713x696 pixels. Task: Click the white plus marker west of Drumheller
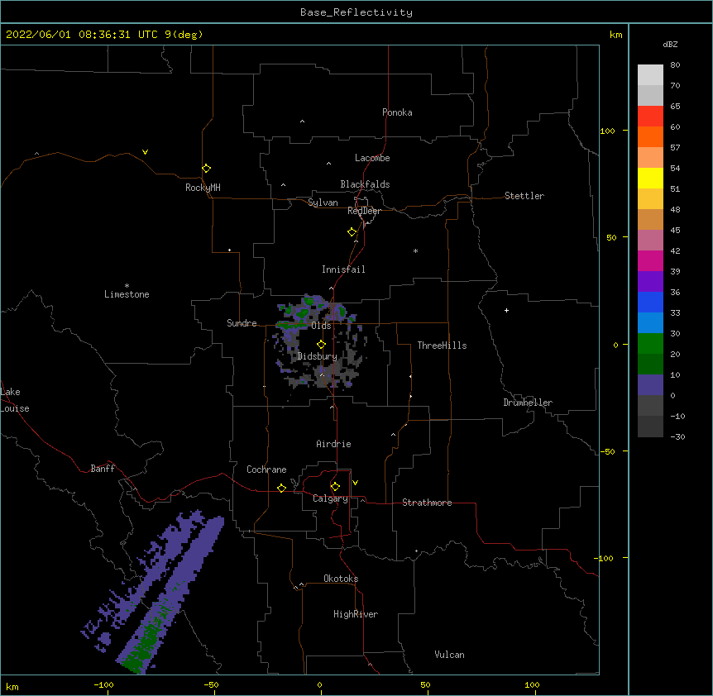[x=506, y=310]
